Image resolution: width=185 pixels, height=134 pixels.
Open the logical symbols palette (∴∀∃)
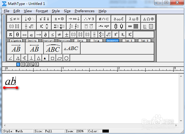tap(89, 19)
